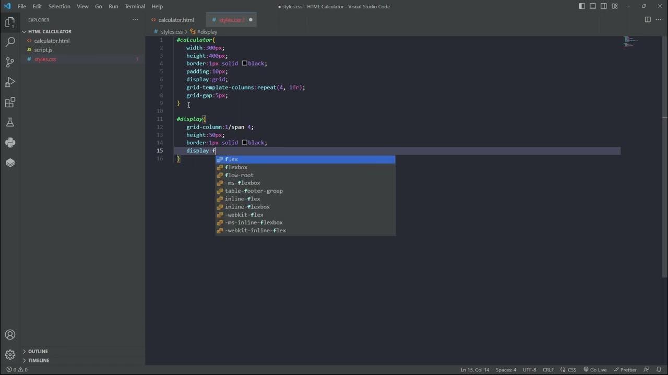Open the Terminal menu
This screenshot has height=375, width=668.
click(135, 6)
